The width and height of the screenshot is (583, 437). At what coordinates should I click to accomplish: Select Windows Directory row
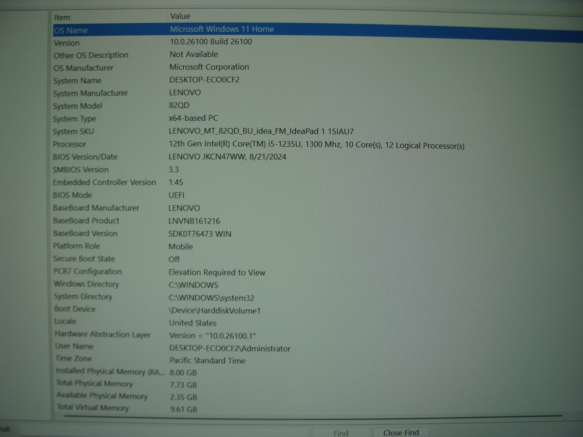(x=86, y=284)
